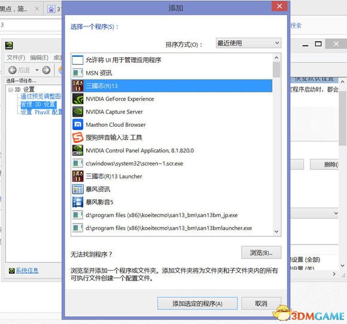The image size is (347, 324).
Task: Collapse the 3D 设置 tree node
Action: 10,90
